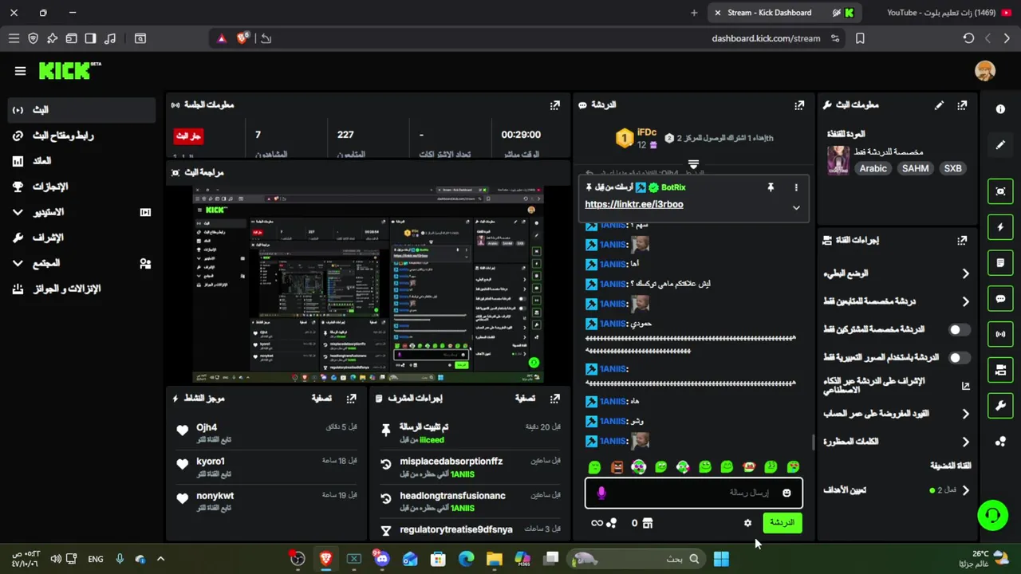Open تصفية filter in إجراءات المشرف
The image size is (1021, 574).
525,398
